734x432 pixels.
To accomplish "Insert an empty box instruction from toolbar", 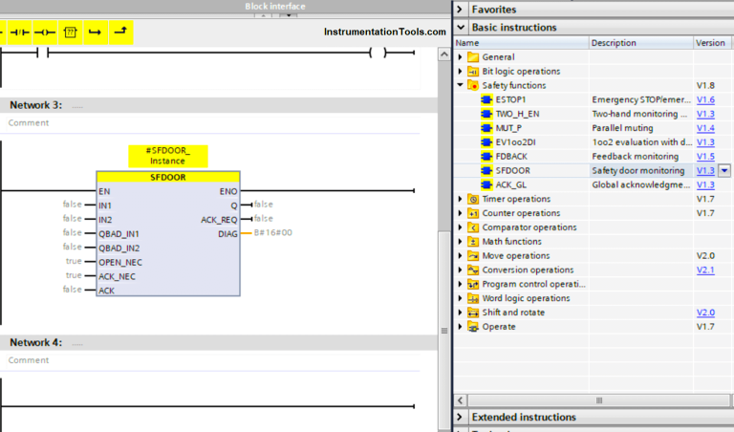I will click(70, 32).
